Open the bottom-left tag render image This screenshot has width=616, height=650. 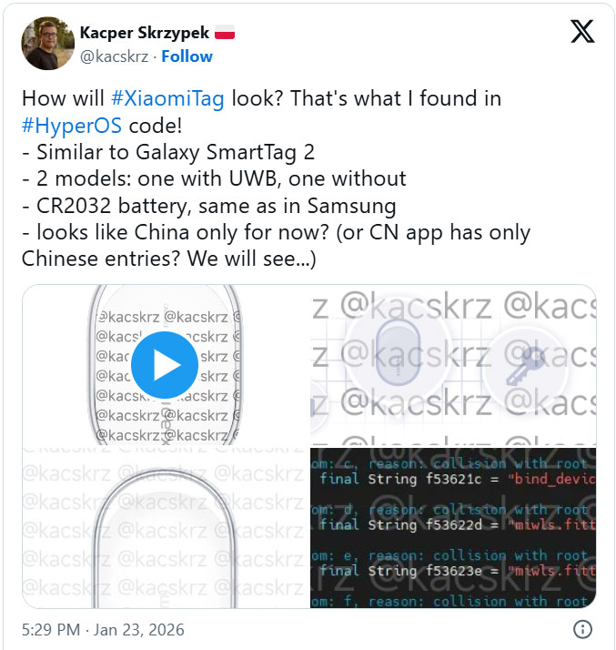166,528
